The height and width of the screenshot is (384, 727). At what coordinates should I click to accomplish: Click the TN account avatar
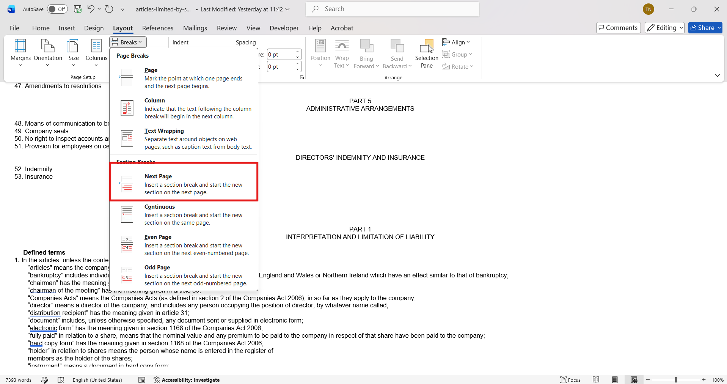tap(648, 9)
